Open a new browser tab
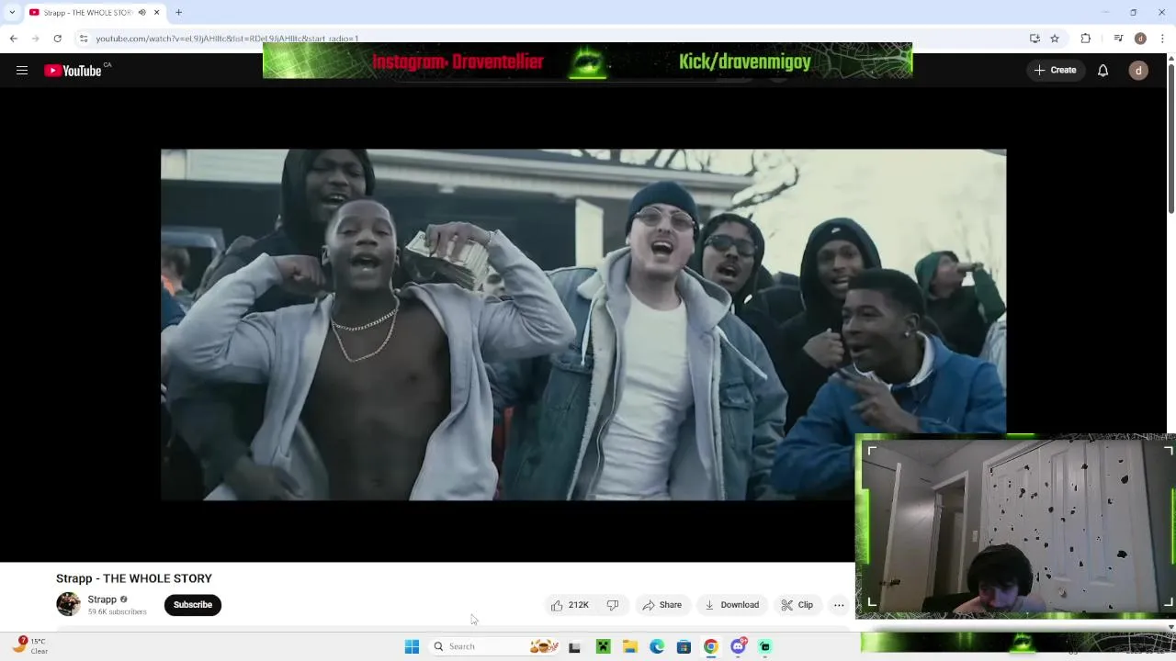The width and height of the screenshot is (1176, 661). pos(179,12)
